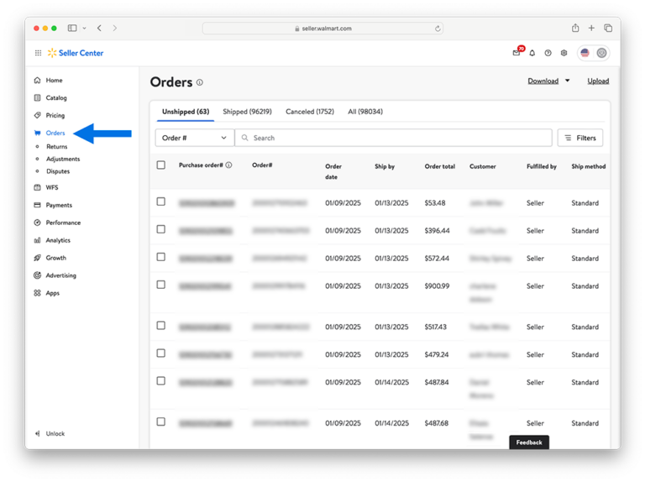Check the box for the $53.48 order
Screen dimensions: 645x482
coord(161,202)
